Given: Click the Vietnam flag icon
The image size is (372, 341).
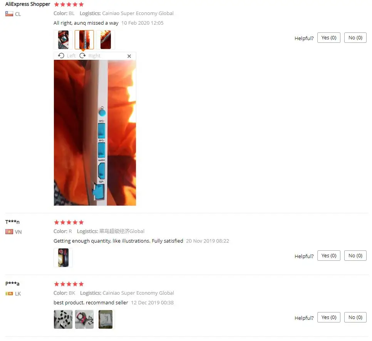Looking at the screenshot, I should click(9, 232).
